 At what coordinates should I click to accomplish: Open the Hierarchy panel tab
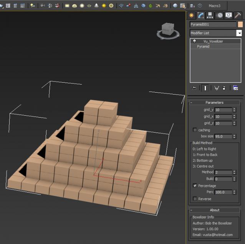pyautogui.click(x=210, y=15)
